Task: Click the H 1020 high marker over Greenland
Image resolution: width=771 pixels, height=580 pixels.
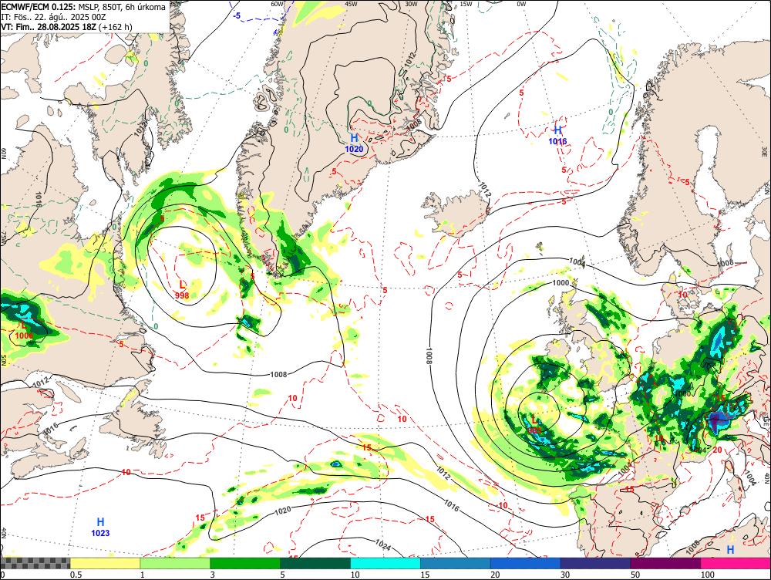Action: tap(354, 143)
